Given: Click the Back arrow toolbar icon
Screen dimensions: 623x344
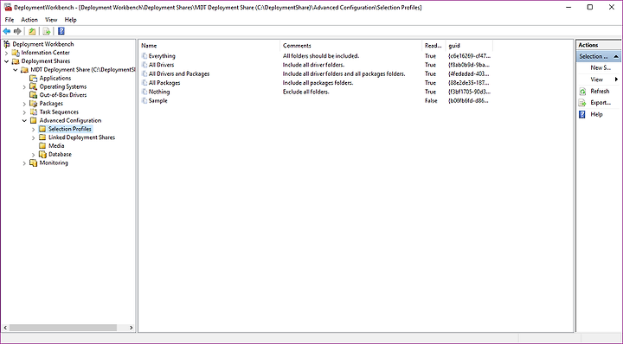Looking at the screenshot, I should (7, 31).
